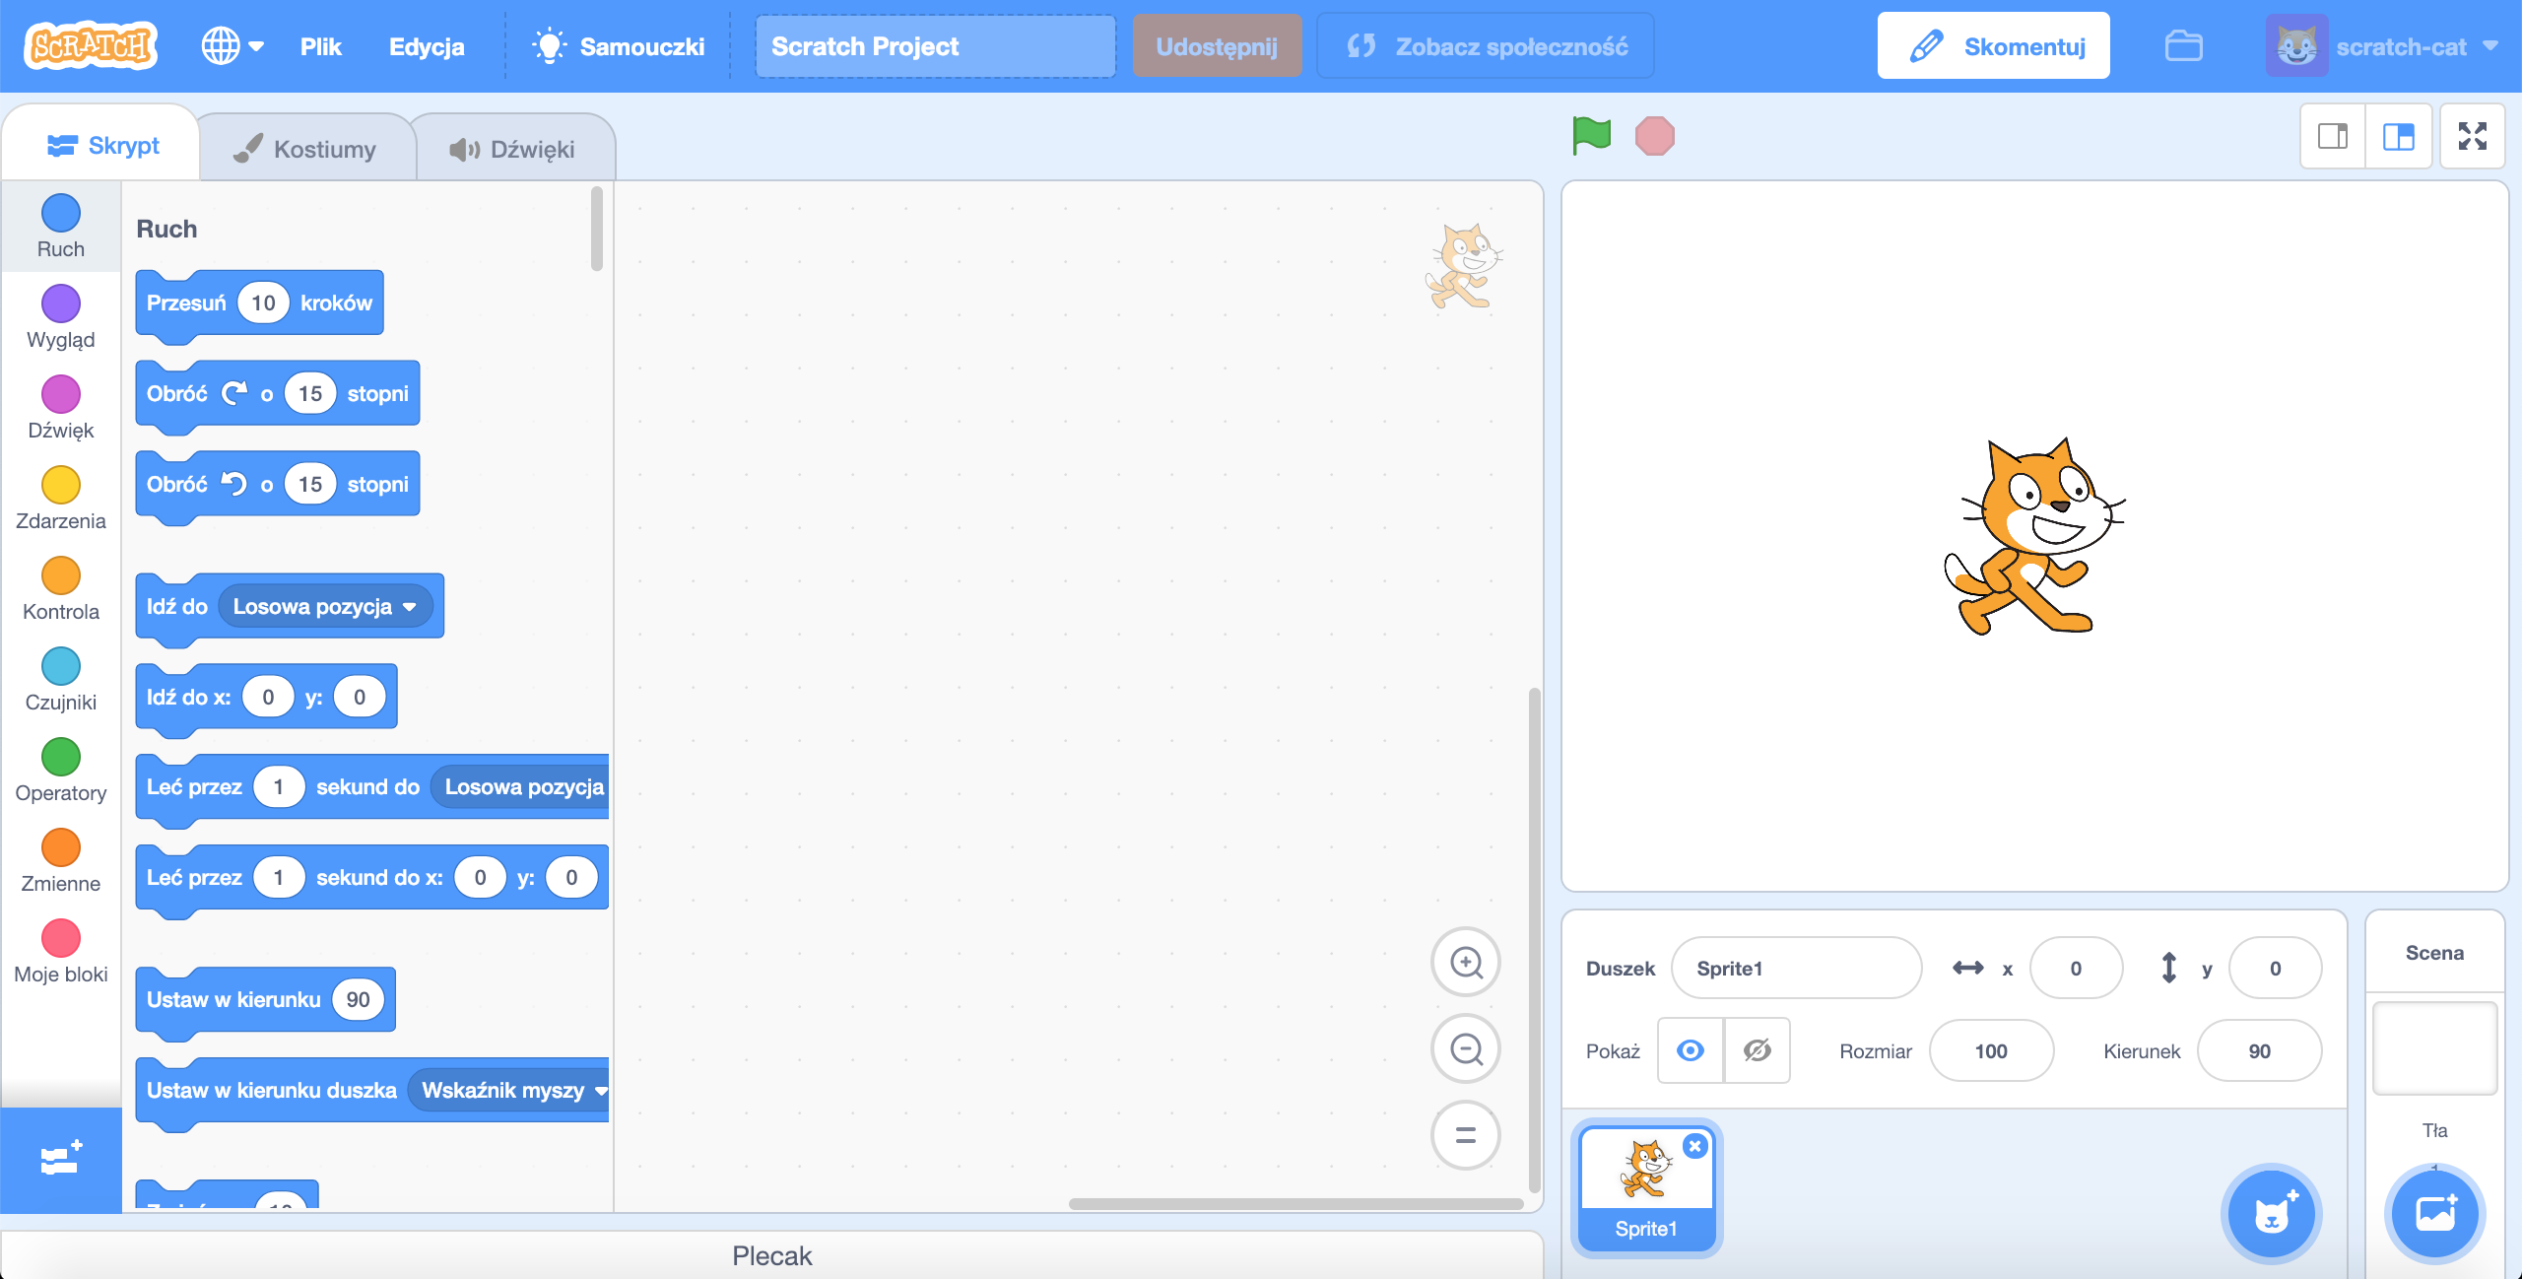Click the red stop sign icon

click(x=1655, y=136)
